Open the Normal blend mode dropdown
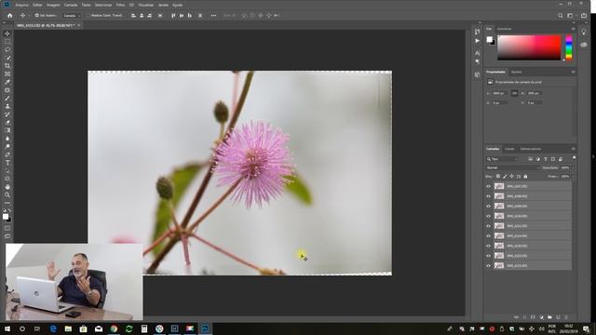Image resolution: width=596 pixels, height=335 pixels. 513,167
